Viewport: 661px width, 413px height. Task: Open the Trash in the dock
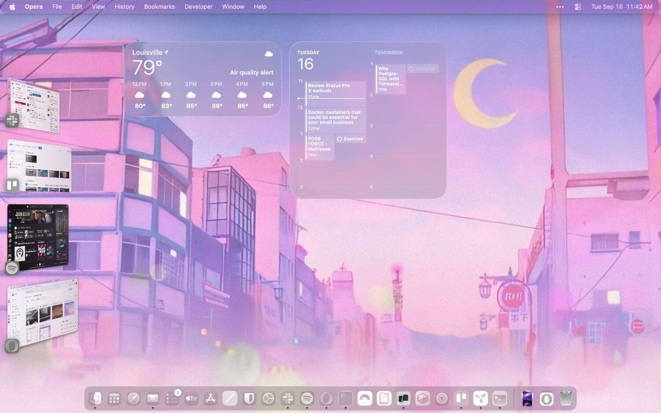pos(566,398)
